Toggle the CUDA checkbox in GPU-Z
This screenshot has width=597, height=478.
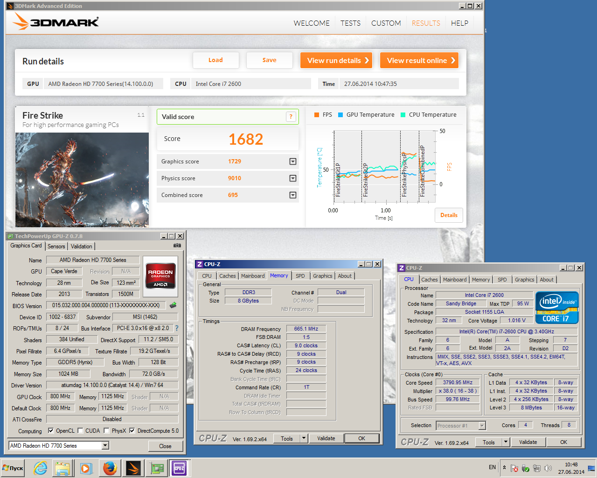[x=81, y=430]
